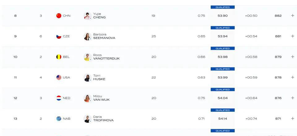Open Torri Huske's athlete photo
Image resolution: width=297 pixels, height=136 pixels.
[x=88, y=78]
